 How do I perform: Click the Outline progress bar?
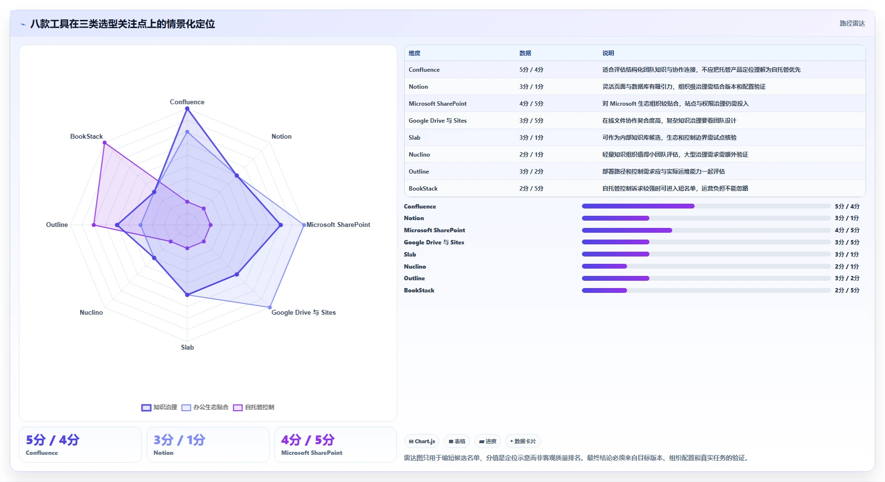(706, 278)
